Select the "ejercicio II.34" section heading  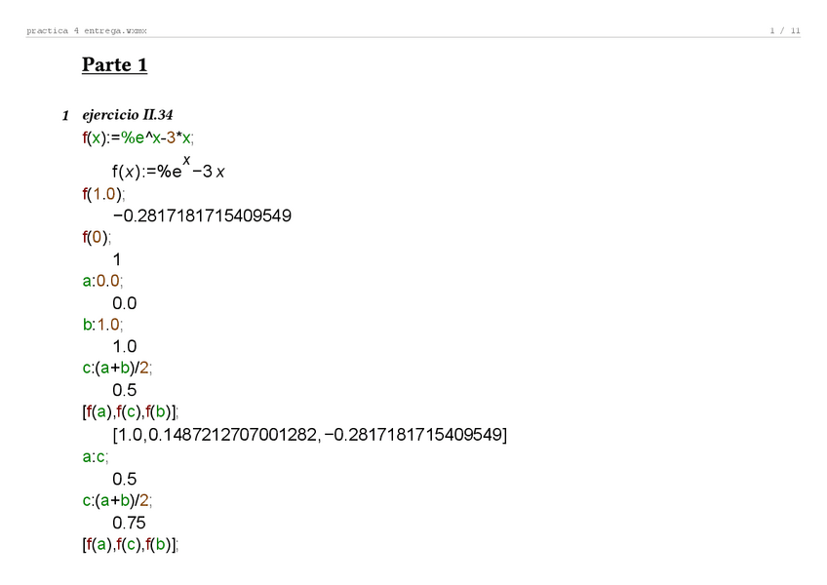128,115
